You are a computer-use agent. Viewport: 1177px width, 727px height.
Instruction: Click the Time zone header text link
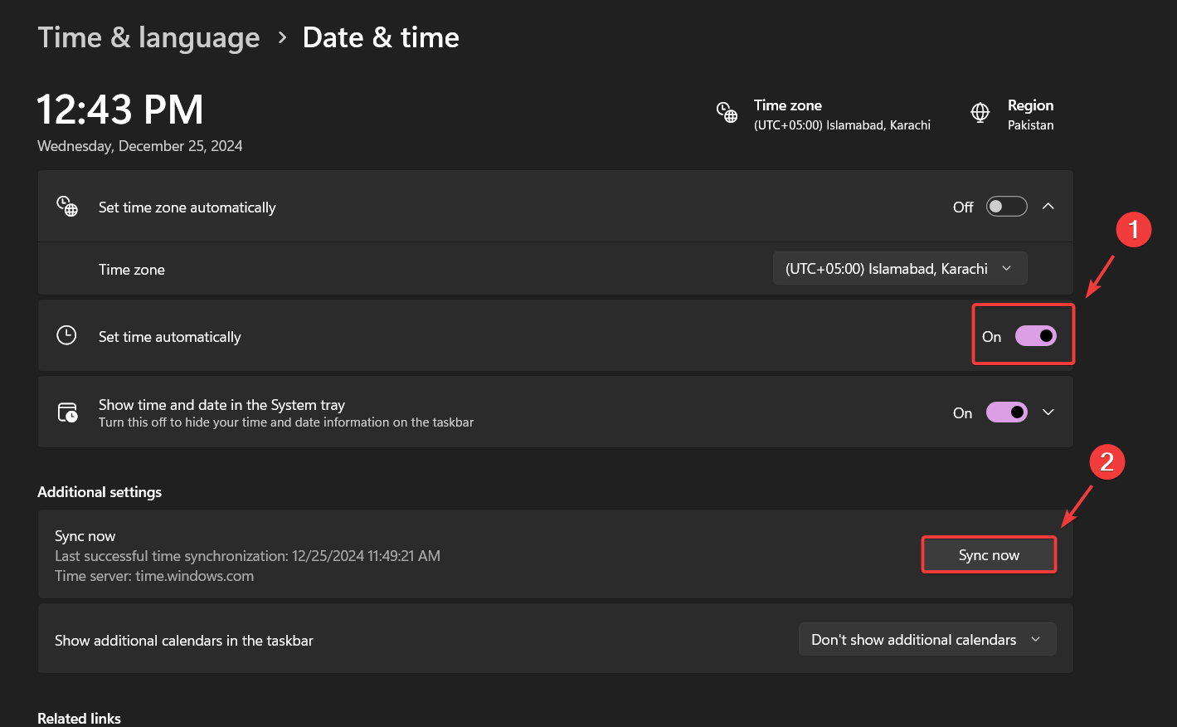(787, 105)
